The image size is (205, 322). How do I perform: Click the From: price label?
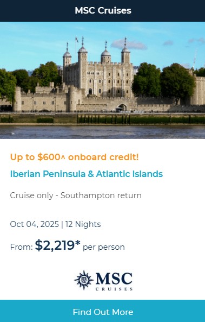pos(21,247)
